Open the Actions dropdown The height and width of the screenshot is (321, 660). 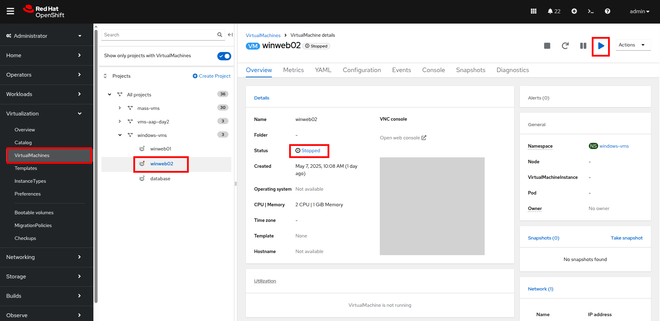633,45
